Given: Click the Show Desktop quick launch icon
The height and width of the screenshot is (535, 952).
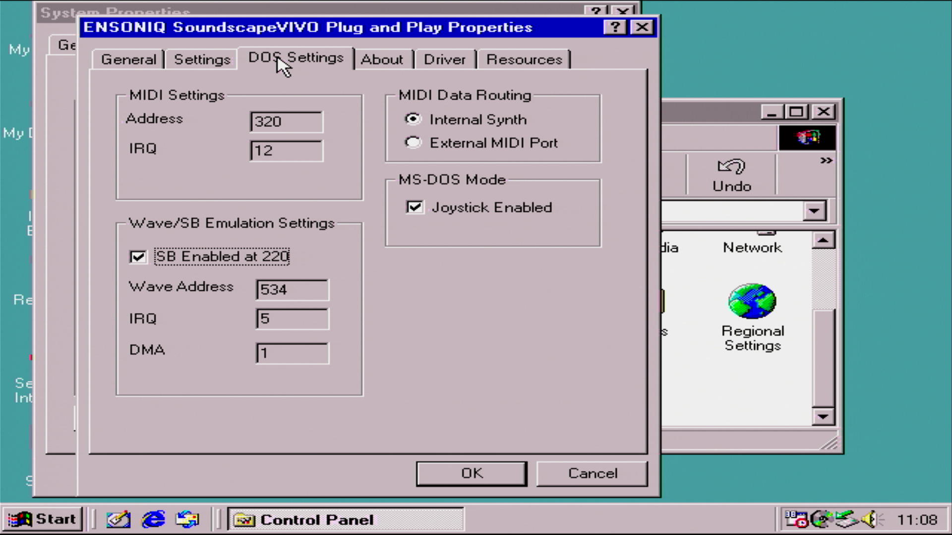Looking at the screenshot, I should [118, 519].
